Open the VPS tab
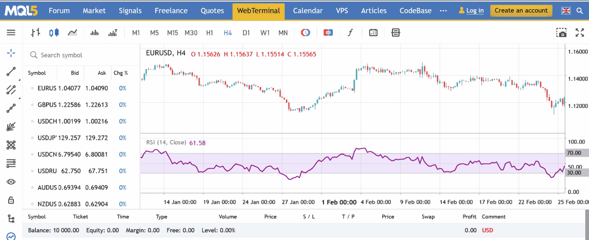 pyautogui.click(x=342, y=11)
